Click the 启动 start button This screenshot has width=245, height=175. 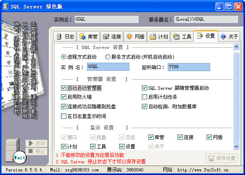pos(36,143)
